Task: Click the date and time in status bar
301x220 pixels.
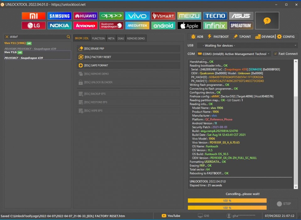Action: [x=279, y=216]
